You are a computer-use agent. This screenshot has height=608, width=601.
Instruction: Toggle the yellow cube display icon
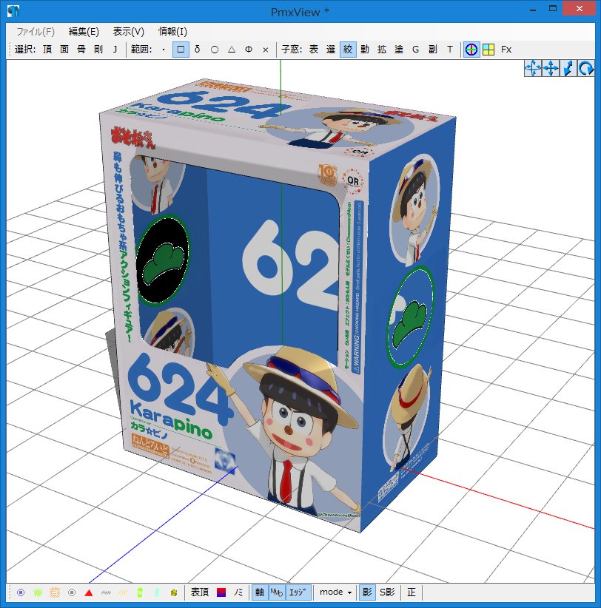point(174,592)
